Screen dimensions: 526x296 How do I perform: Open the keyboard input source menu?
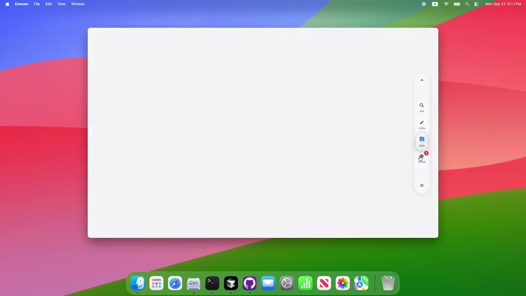pyautogui.click(x=435, y=4)
